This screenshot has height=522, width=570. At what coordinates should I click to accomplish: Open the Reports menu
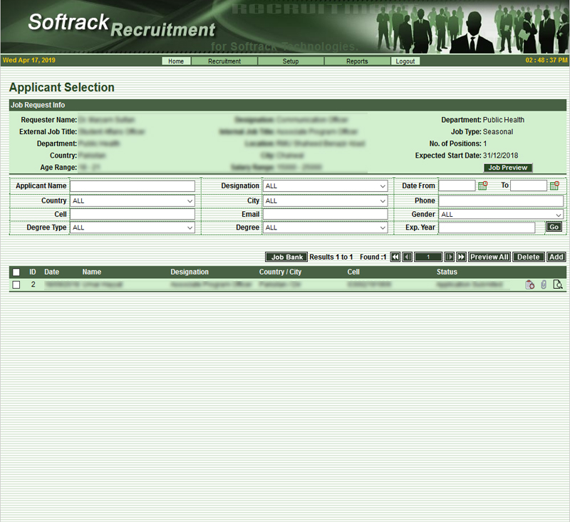(357, 61)
